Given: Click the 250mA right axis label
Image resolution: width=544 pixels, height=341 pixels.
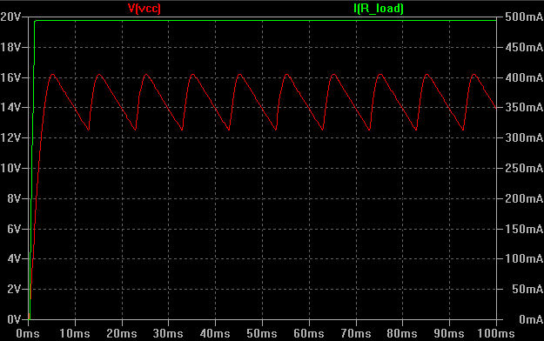Looking at the screenshot, I should [x=524, y=168].
